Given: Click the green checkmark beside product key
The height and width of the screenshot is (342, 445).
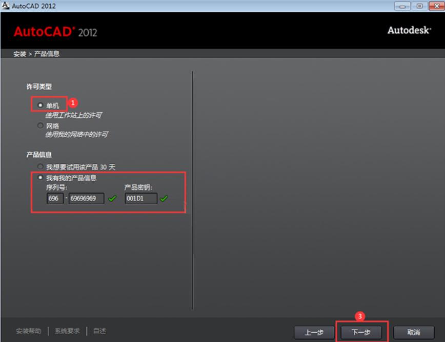Looking at the screenshot, I should [x=164, y=198].
